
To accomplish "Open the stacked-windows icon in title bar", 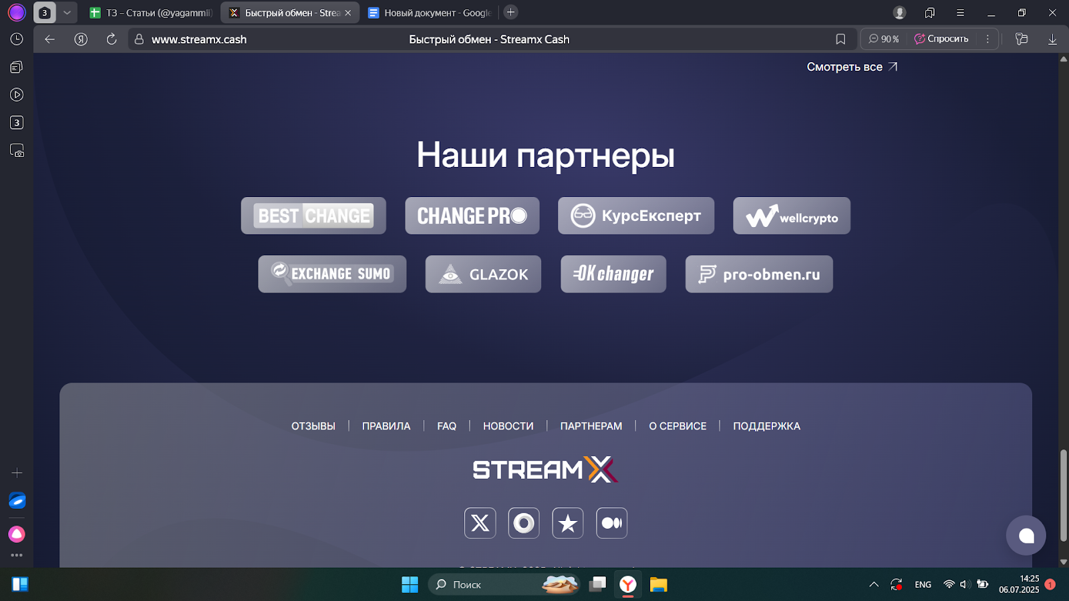I will point(930,13).
